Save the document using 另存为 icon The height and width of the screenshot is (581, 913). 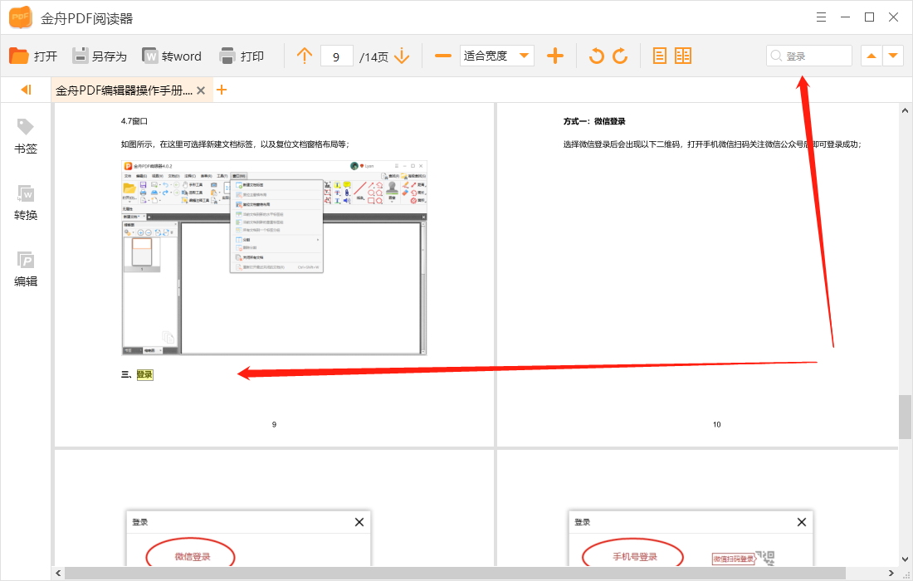pos(100,56)
